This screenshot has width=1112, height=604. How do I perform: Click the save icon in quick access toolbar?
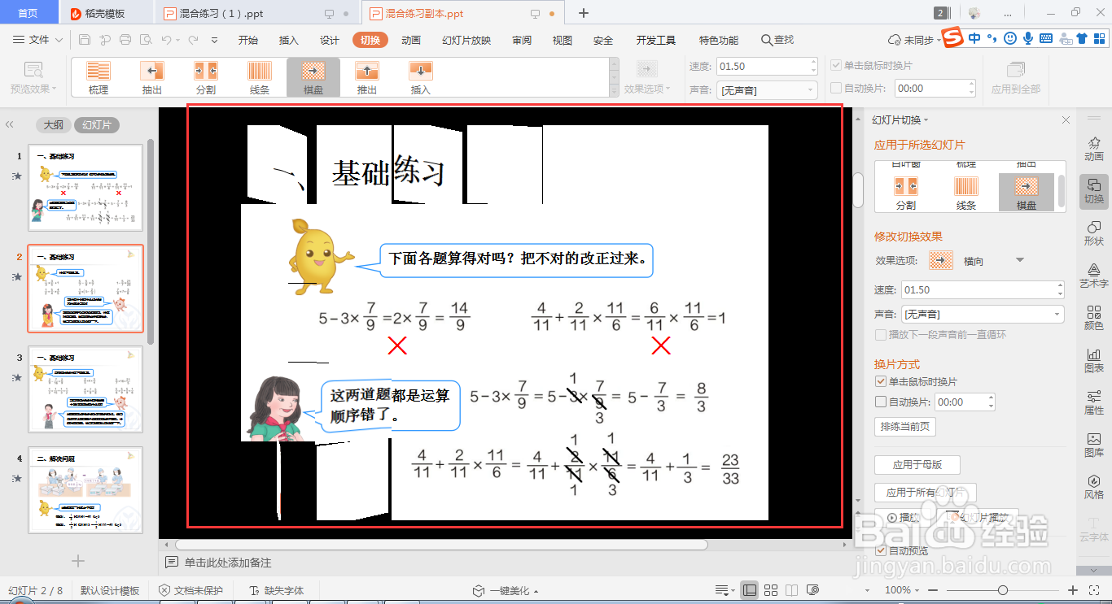coord(85,40)
